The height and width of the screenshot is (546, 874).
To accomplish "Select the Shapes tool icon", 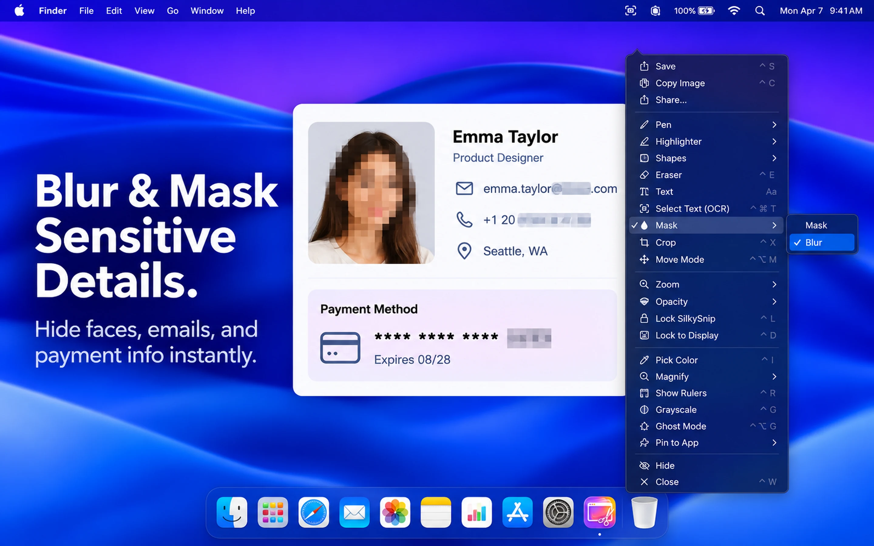I will point(644,158).
